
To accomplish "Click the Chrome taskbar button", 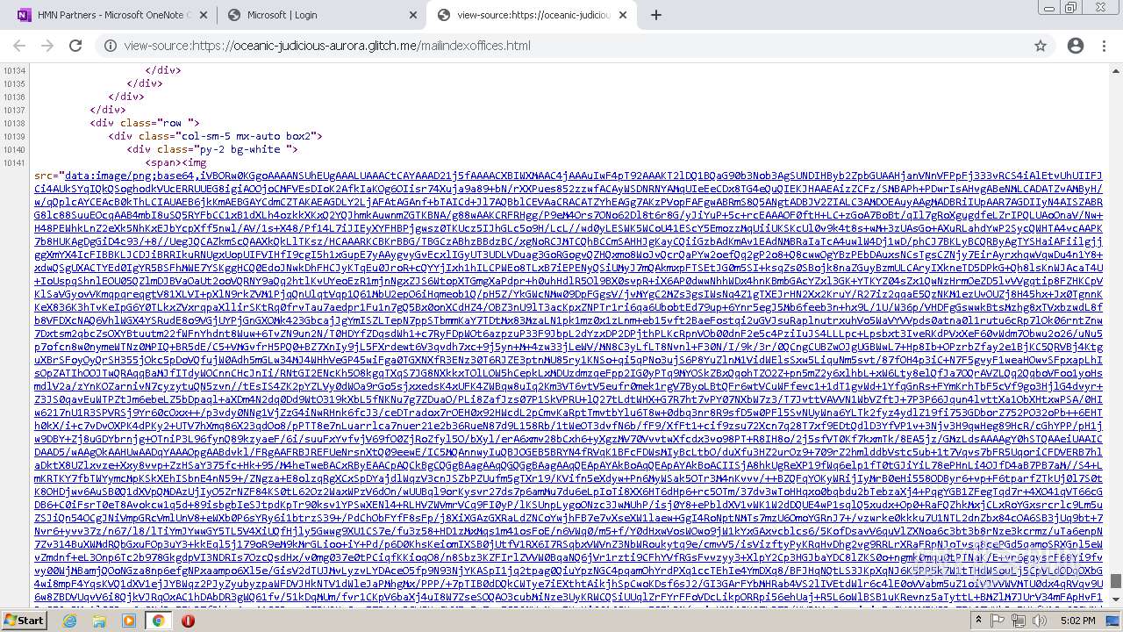I will pyautogui.click(x=158, y=620).
